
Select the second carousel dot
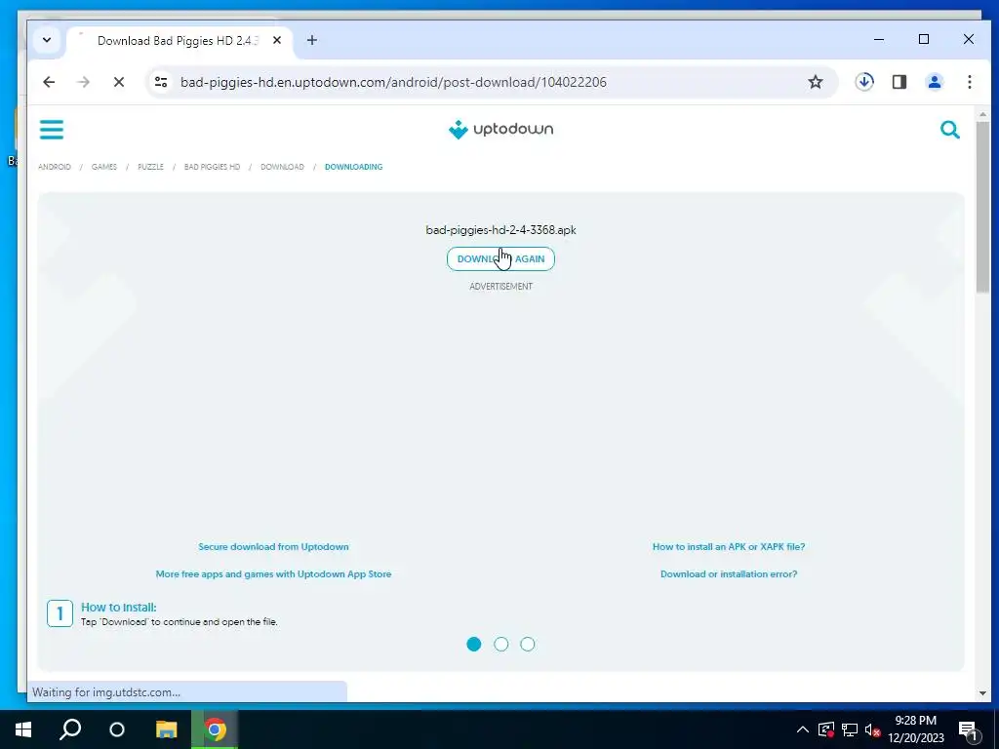pyautogui.click(x=500, y=644)
